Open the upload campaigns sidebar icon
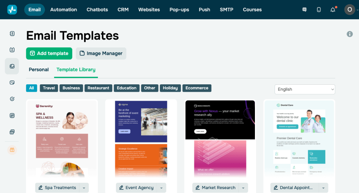359x193 pixels. (12, 50)
